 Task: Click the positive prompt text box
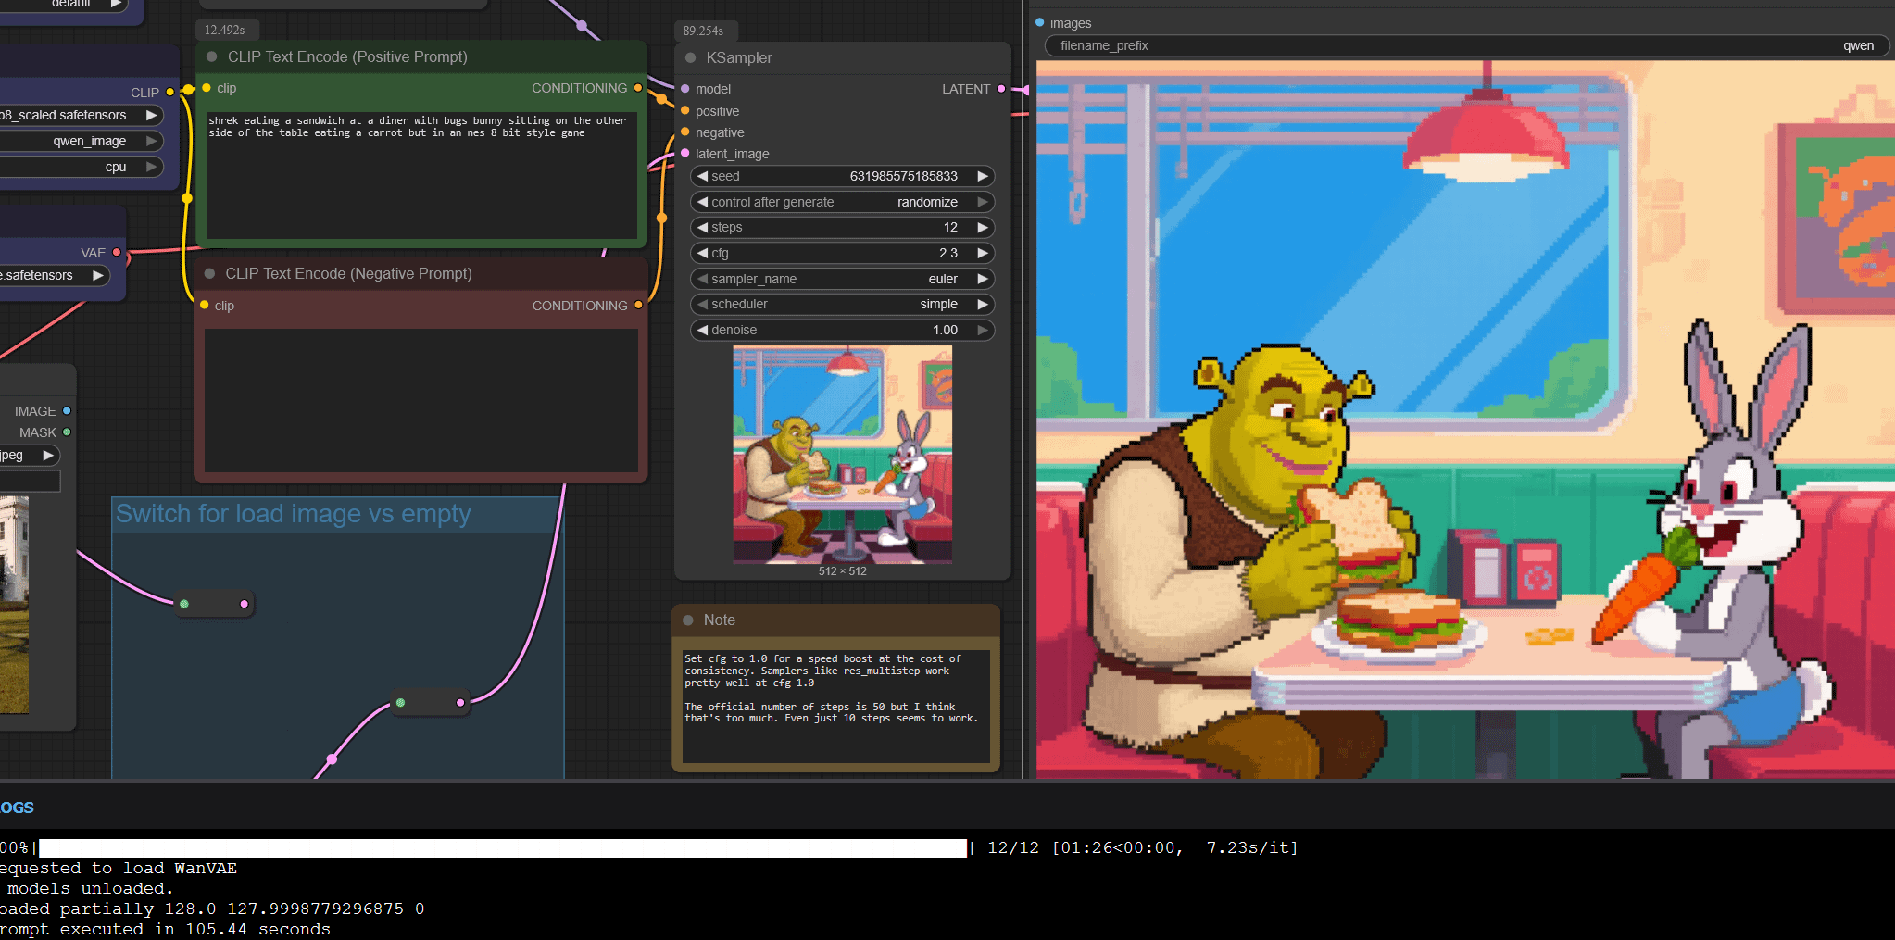pyautogui.click(x=421, y=175)
